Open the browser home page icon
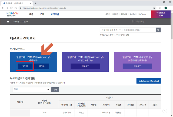The height and width of the screenshot is (117, 173). click(x=16, y=8)
